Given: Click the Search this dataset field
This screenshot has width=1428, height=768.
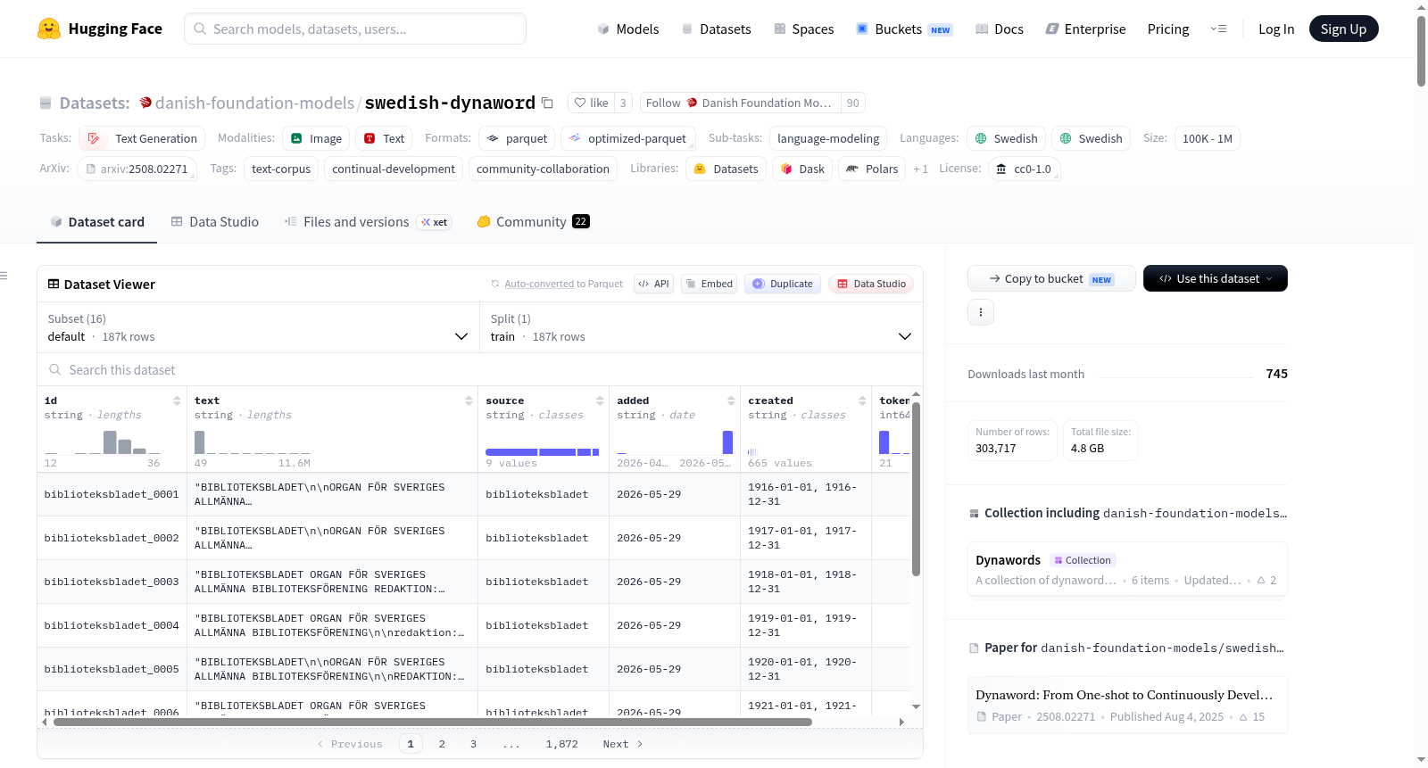Looking at the screenshot, I should pyautogui.click(x=480, y=369).
